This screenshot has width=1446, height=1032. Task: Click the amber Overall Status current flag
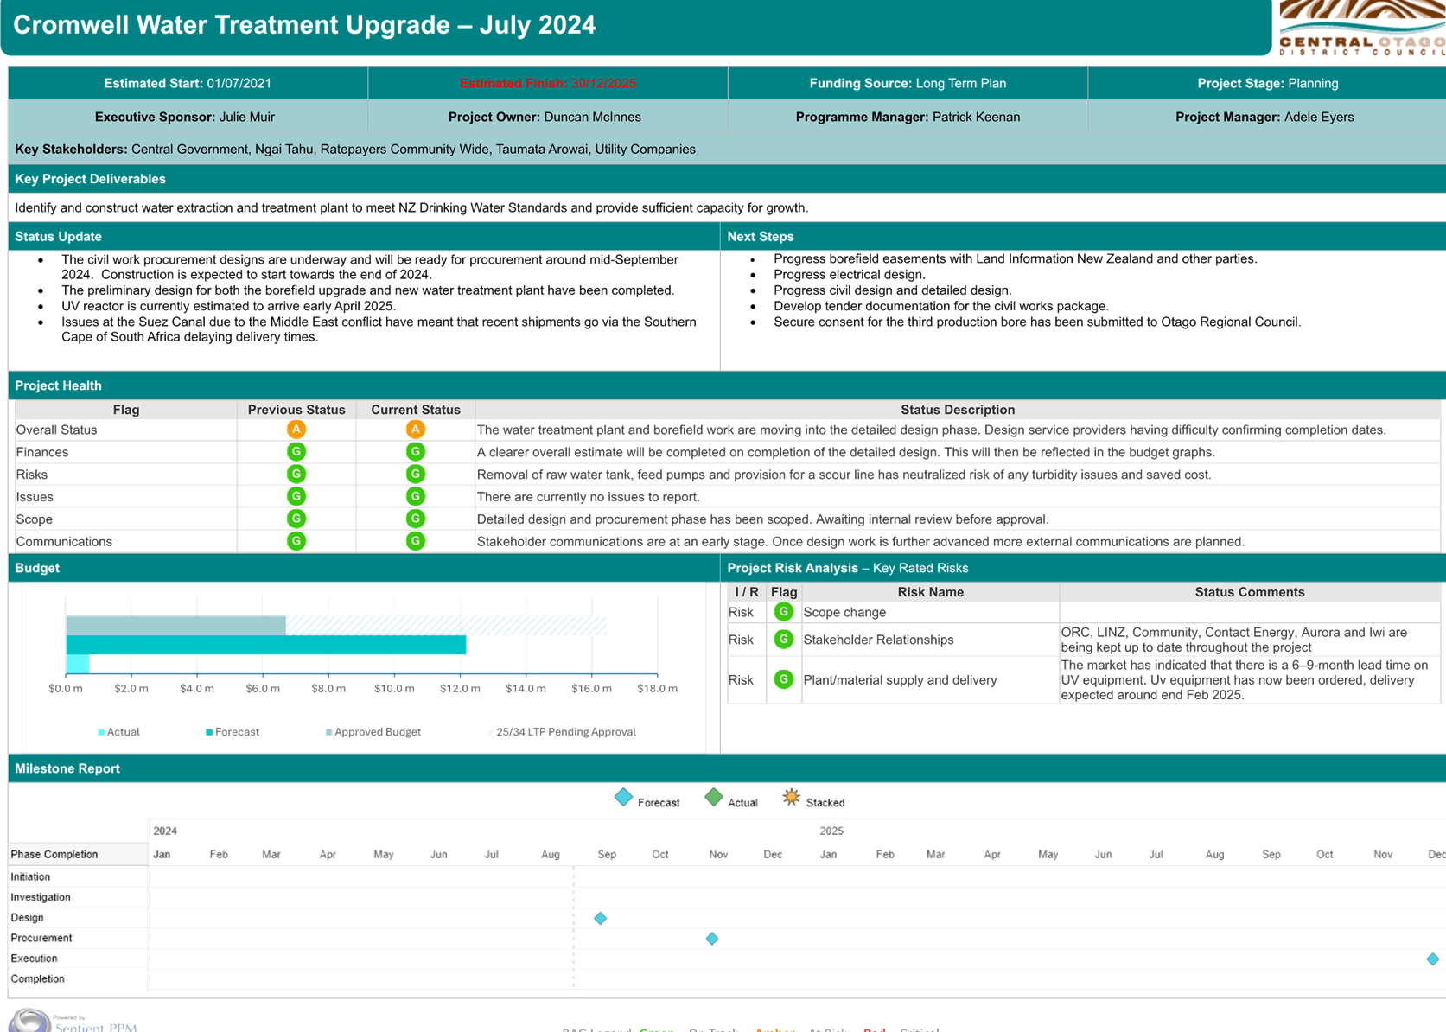click(x=416, y=430)
